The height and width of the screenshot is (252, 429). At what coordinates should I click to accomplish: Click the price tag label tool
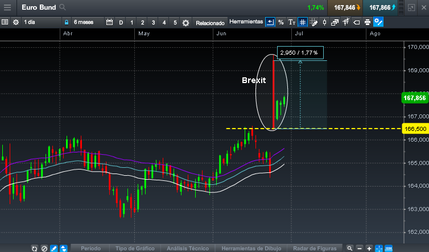tap(357, 22)
